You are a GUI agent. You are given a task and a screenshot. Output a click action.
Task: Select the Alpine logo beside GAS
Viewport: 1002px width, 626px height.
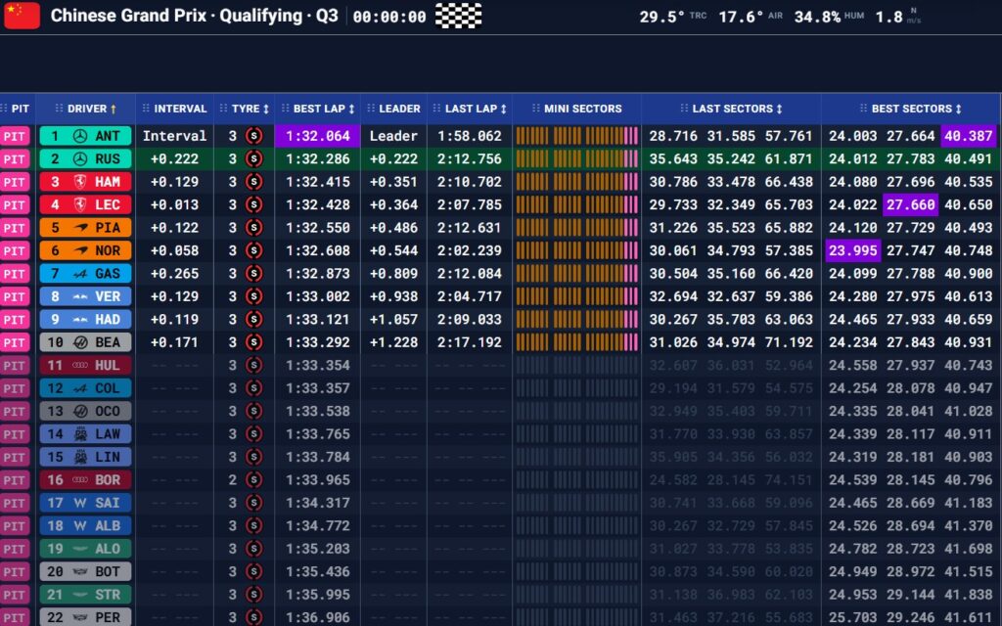78,272
